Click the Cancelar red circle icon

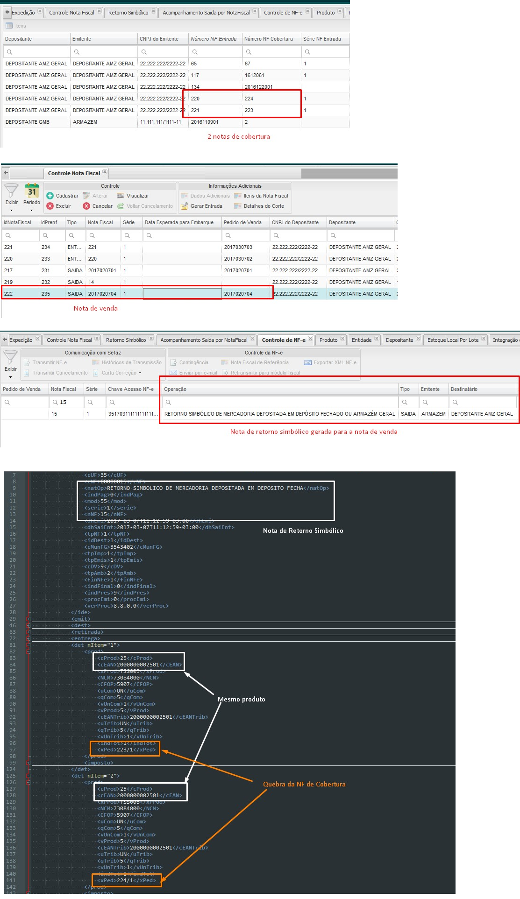pos(86,206)
